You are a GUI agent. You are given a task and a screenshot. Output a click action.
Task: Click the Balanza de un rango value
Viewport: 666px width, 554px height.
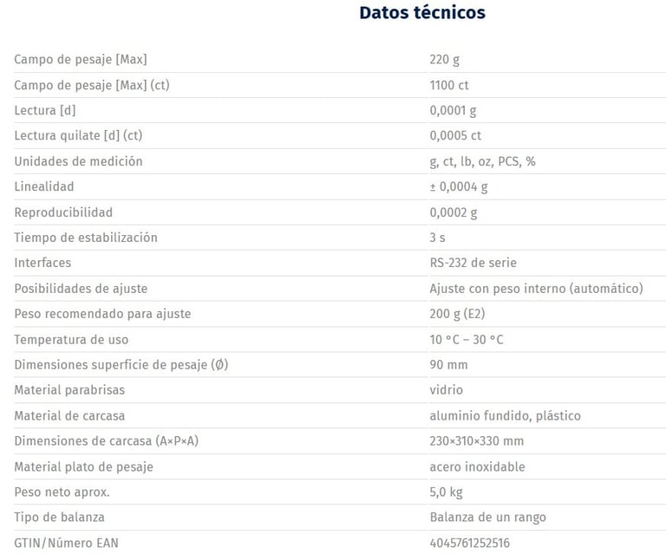pyautogui.click(x=487, y=518)
